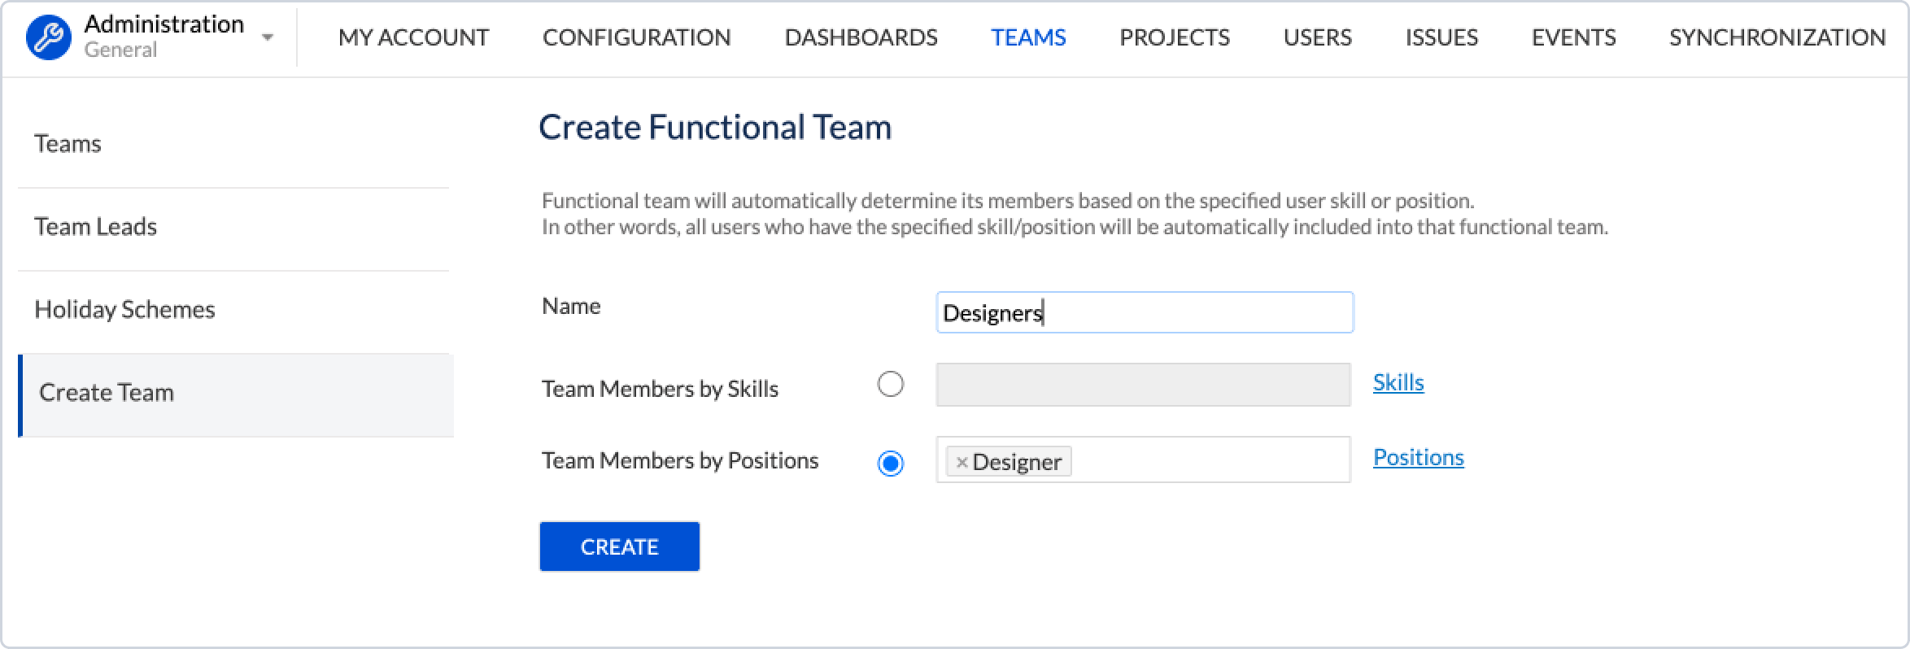Select Team Members by Skills radio button
Viewport: 1910px width, 649px height.
[891, 384]
